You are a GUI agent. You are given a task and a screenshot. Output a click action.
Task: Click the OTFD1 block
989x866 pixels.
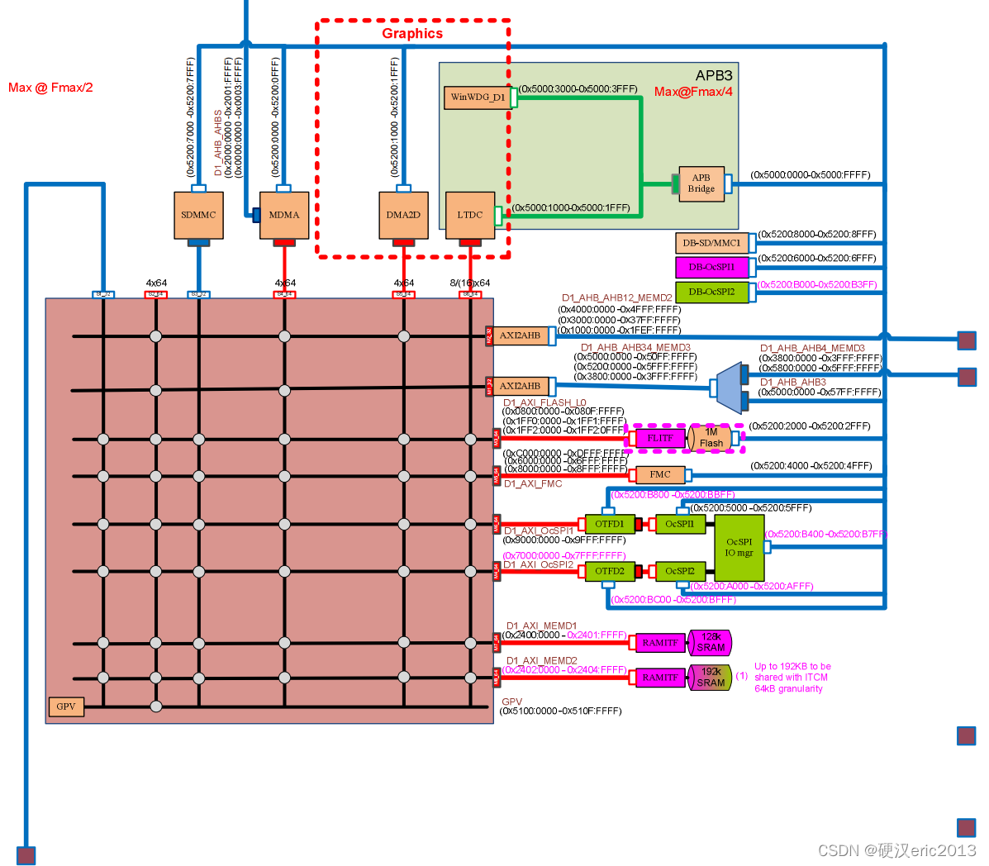(x=610, y=524)
